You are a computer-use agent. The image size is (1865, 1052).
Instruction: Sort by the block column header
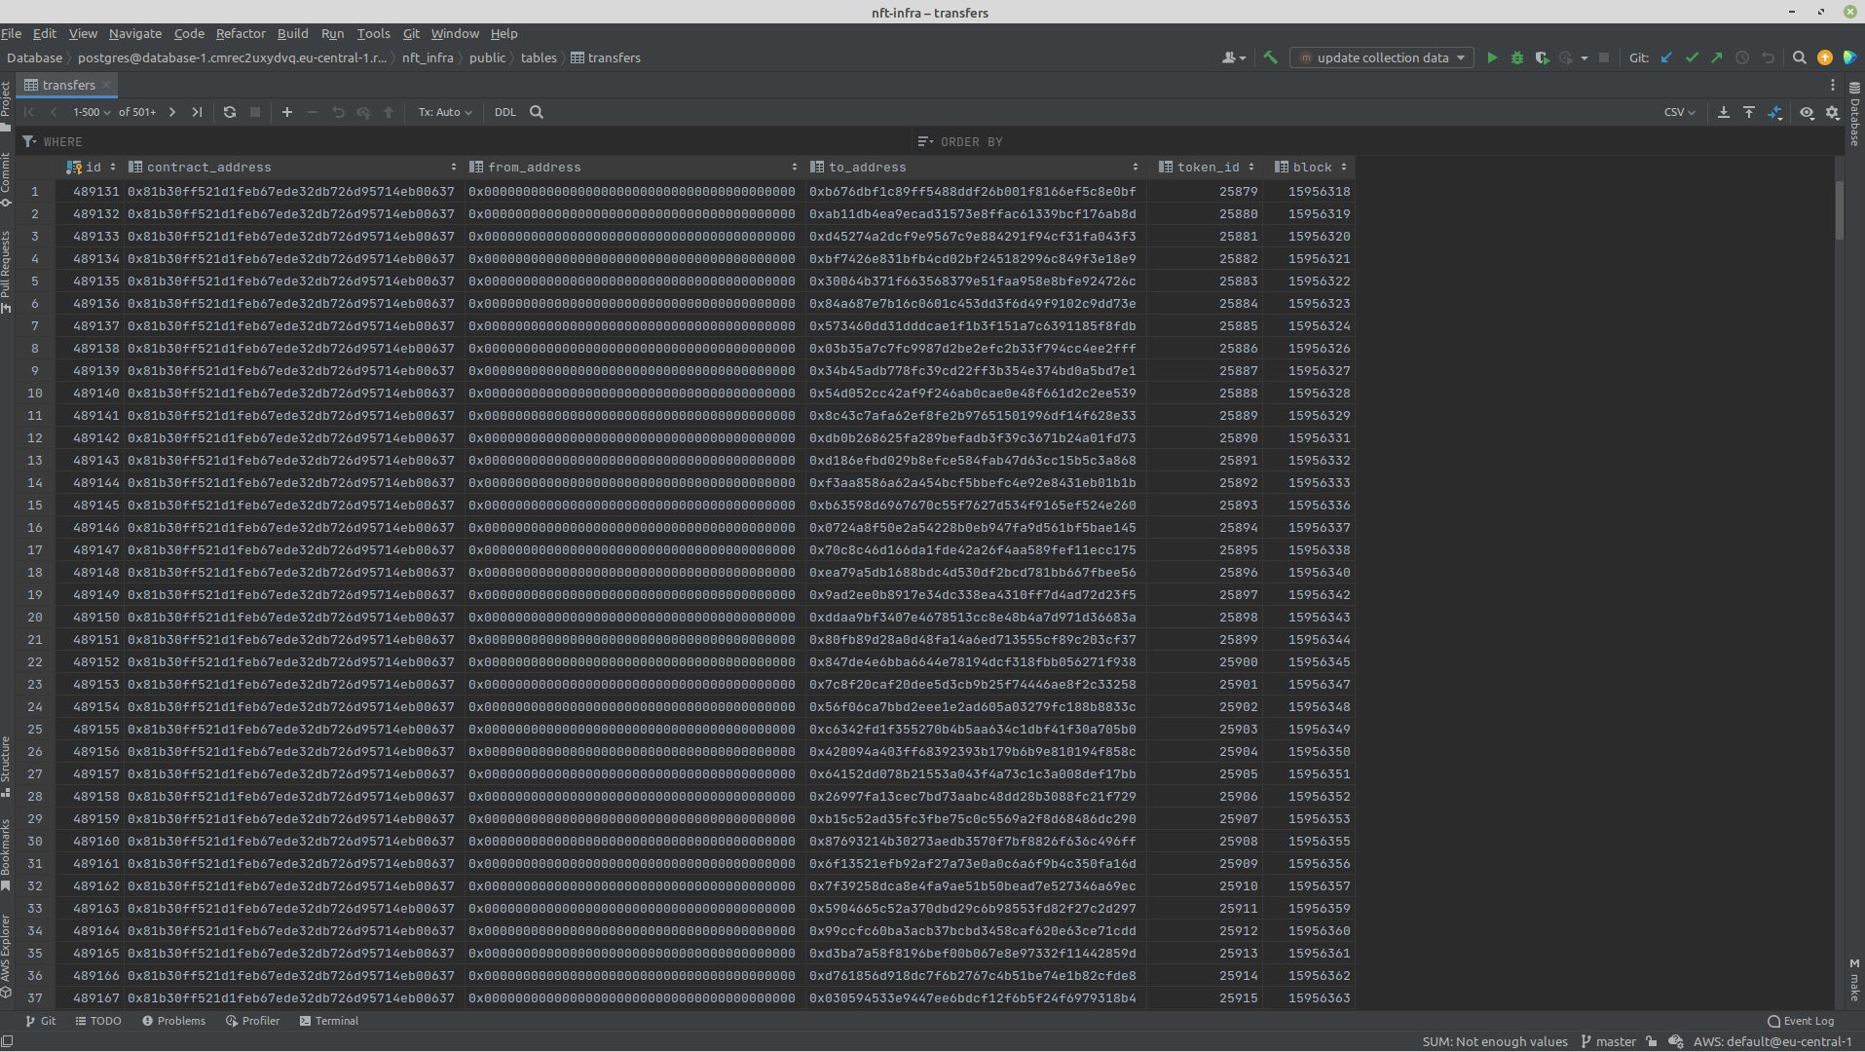click(1310, 168)
